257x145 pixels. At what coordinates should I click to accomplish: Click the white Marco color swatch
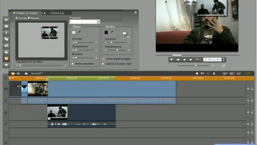pos(73,32)
